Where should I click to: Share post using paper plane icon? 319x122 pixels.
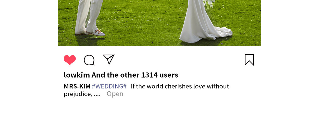[109, 59]
